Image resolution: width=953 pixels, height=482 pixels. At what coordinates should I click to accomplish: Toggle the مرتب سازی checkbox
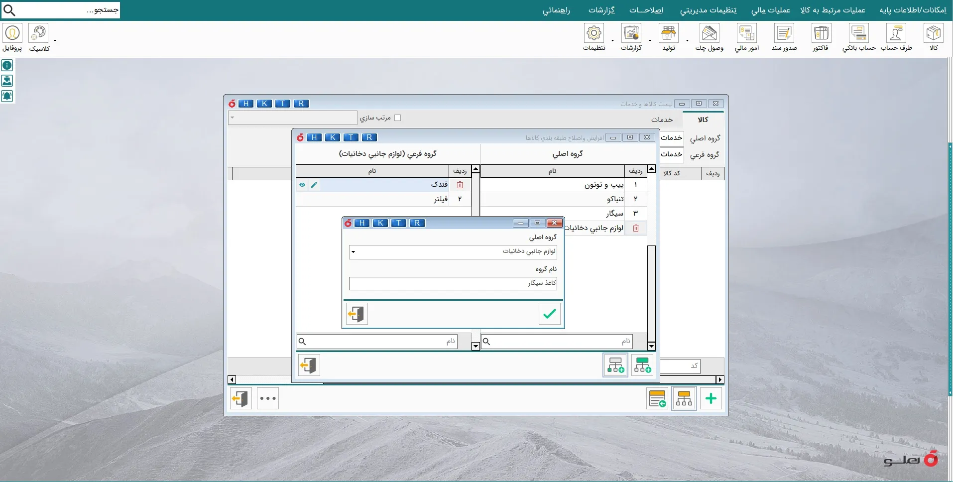pos(397,118)
